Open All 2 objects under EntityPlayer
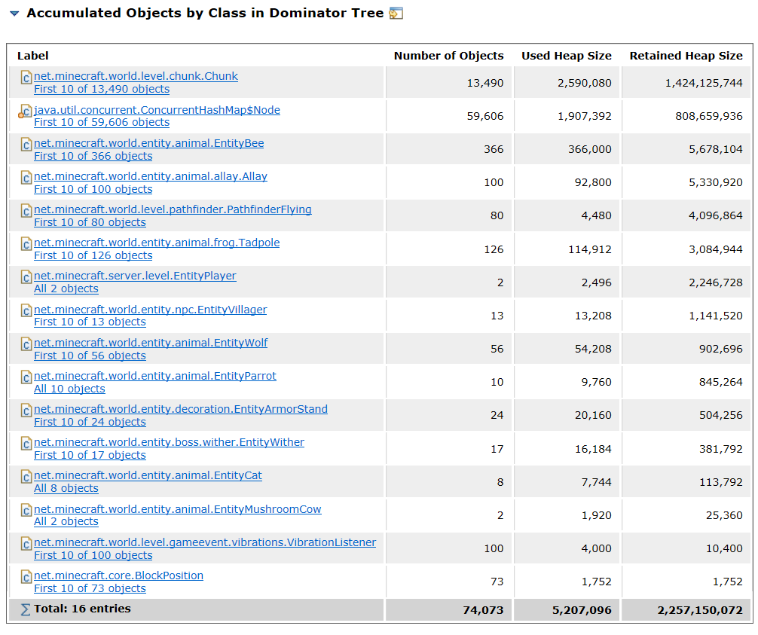Viewport: 758px width, 635px height. [66, 288]
